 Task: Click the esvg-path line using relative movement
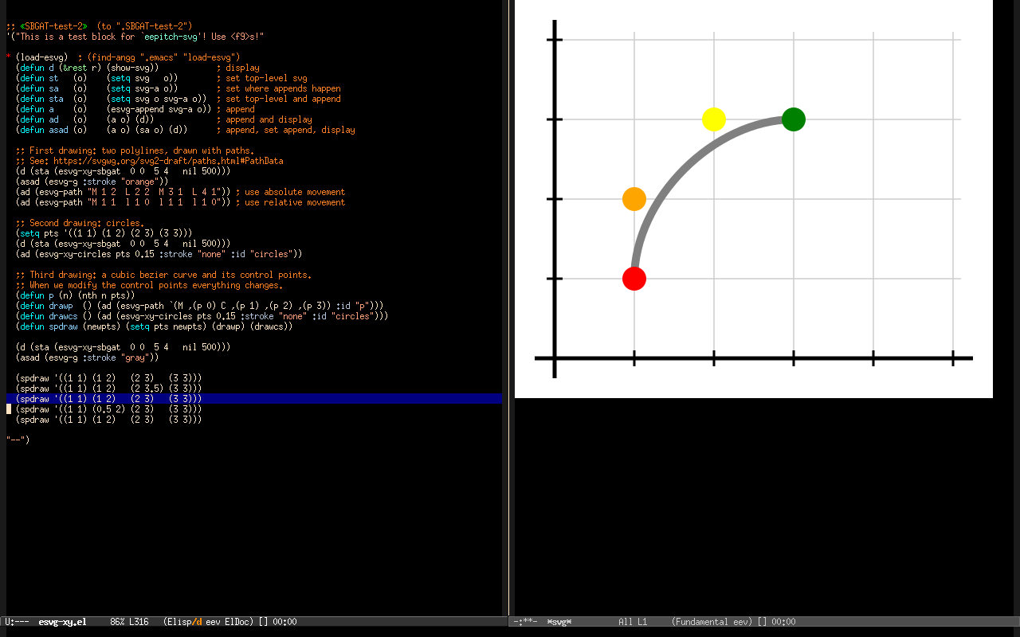pos(180,202)
